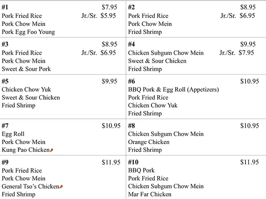Select combo #1 heading

pos(6,7)
